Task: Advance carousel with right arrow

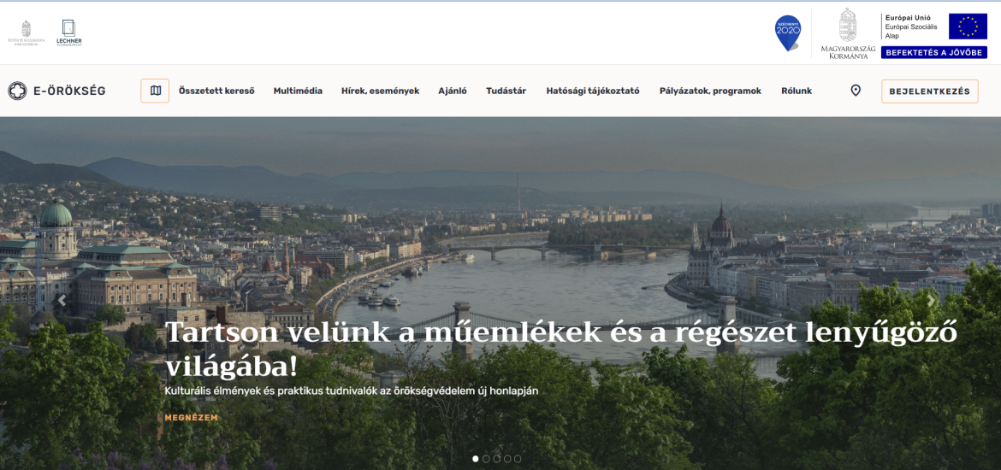Action: [x=932, y=301]
